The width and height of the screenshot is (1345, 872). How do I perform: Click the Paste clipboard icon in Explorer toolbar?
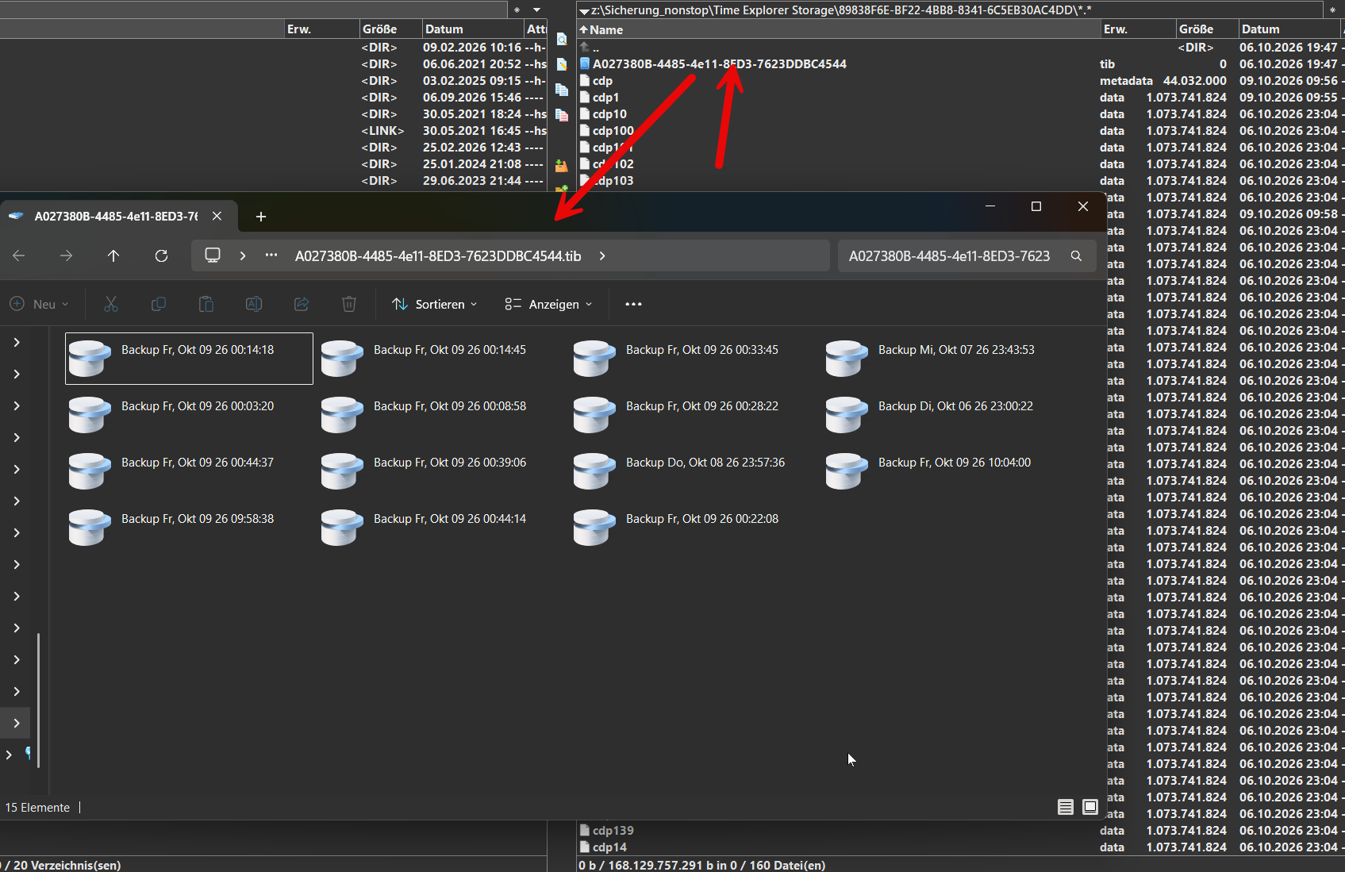pos(206,304)
